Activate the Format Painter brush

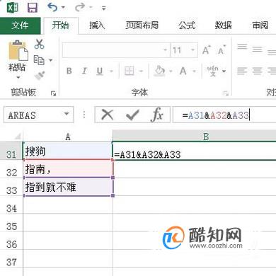(x=40, y=76)
